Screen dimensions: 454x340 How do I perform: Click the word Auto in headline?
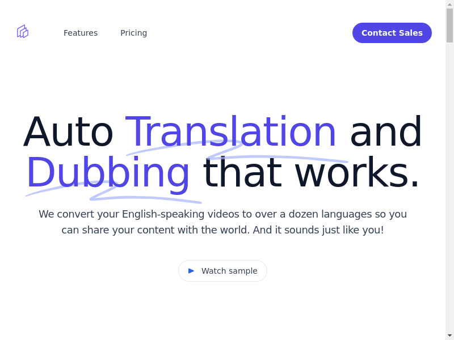click(68, 132)
